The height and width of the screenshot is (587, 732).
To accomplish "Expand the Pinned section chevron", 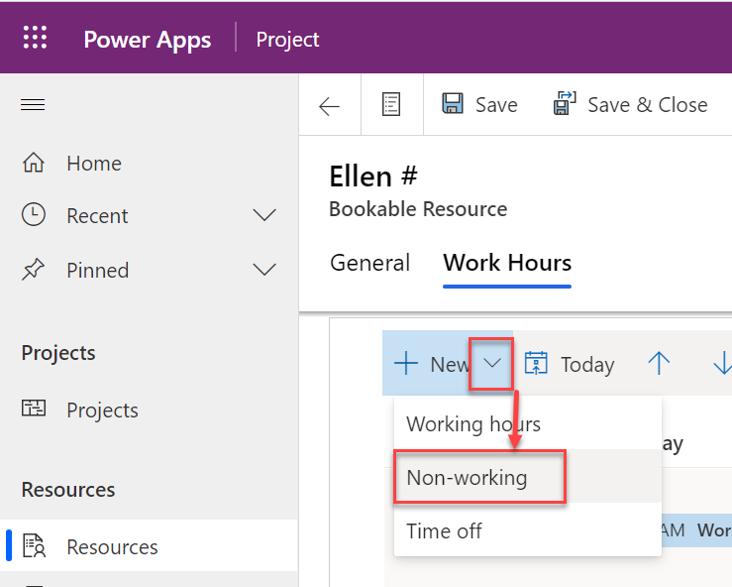I will click(263, 270).
